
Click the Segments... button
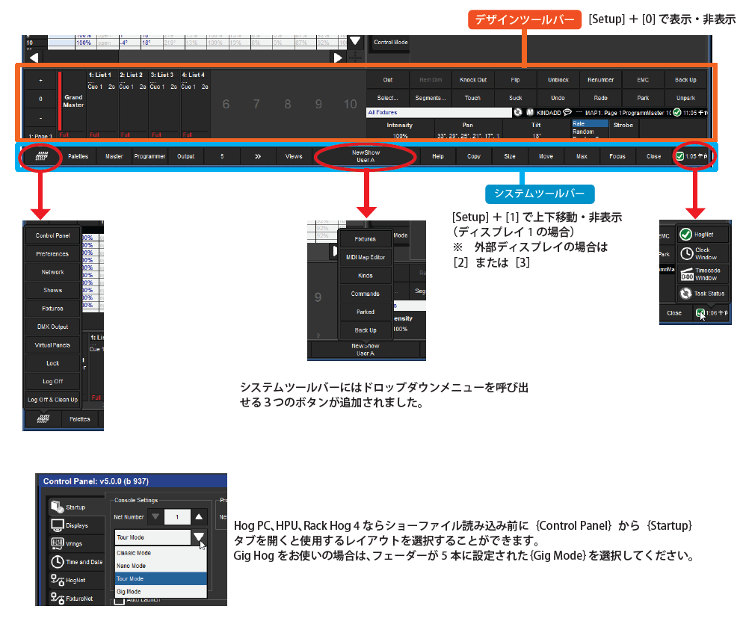coord(431,98)
